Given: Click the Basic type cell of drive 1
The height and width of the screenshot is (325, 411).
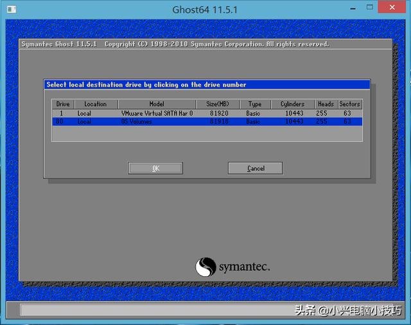Looking at the screenshot, I should click(x=253, y=113).
